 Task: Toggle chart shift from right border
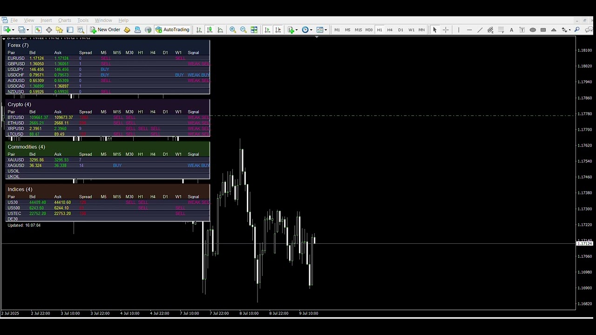278,30
